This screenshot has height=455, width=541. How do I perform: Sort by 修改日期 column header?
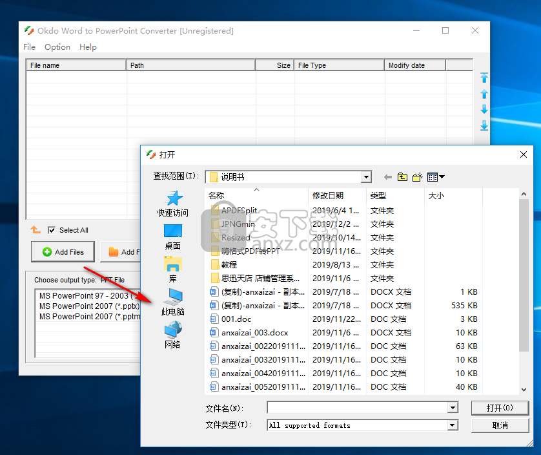pos(337,196)
